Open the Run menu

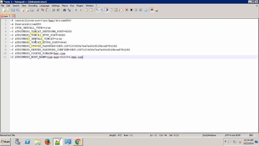click(x=72, y=6)
